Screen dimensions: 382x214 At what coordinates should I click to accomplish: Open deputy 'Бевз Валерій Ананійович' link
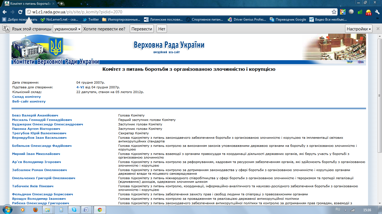point(35,115)
